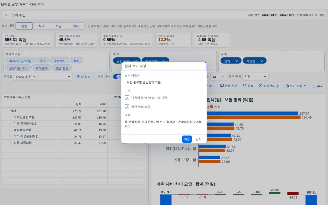Switch to the 자금 viewer tab

(58, 26)
